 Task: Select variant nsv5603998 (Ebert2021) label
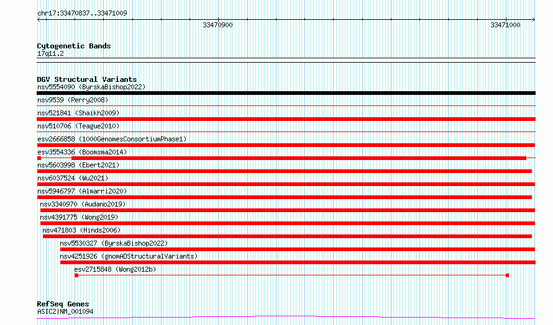(78, 165)
